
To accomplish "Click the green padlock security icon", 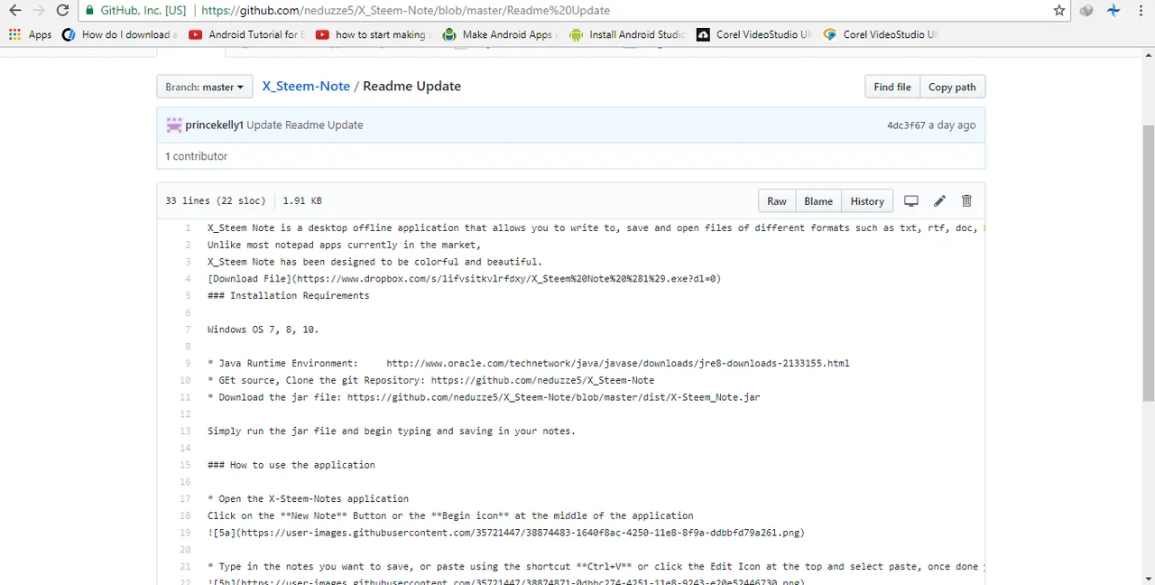I will pyautogui.click(x=89, y=11).
